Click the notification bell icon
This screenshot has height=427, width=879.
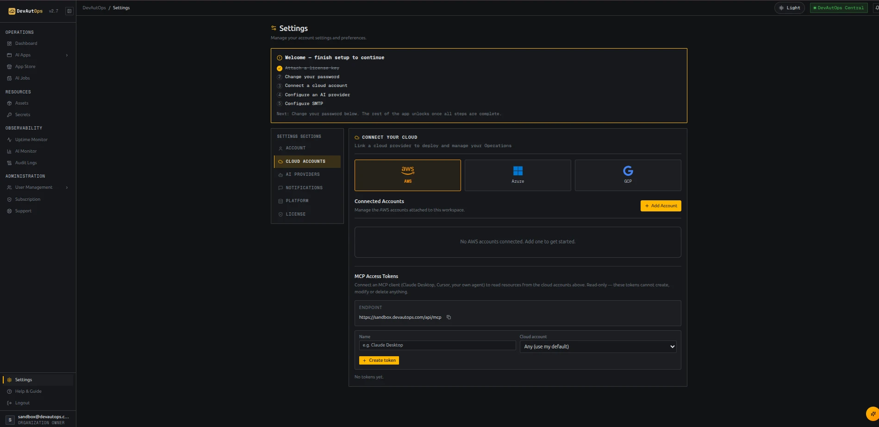tap(876, 8)
